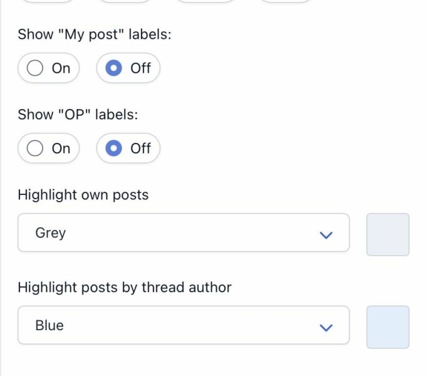Select Off for "OP" labels
Screen dimensions: 426x376
114,149
